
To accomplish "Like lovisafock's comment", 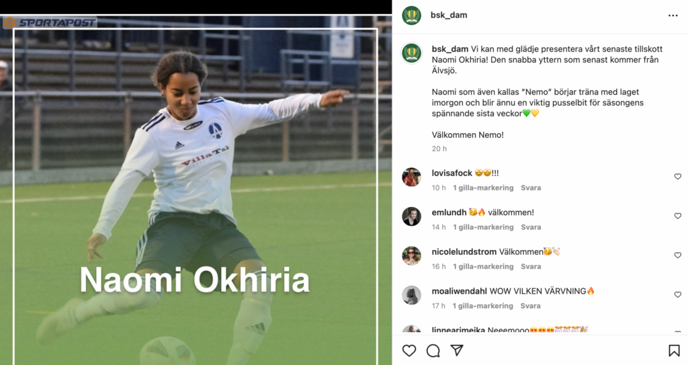I will tap(677, 177).
